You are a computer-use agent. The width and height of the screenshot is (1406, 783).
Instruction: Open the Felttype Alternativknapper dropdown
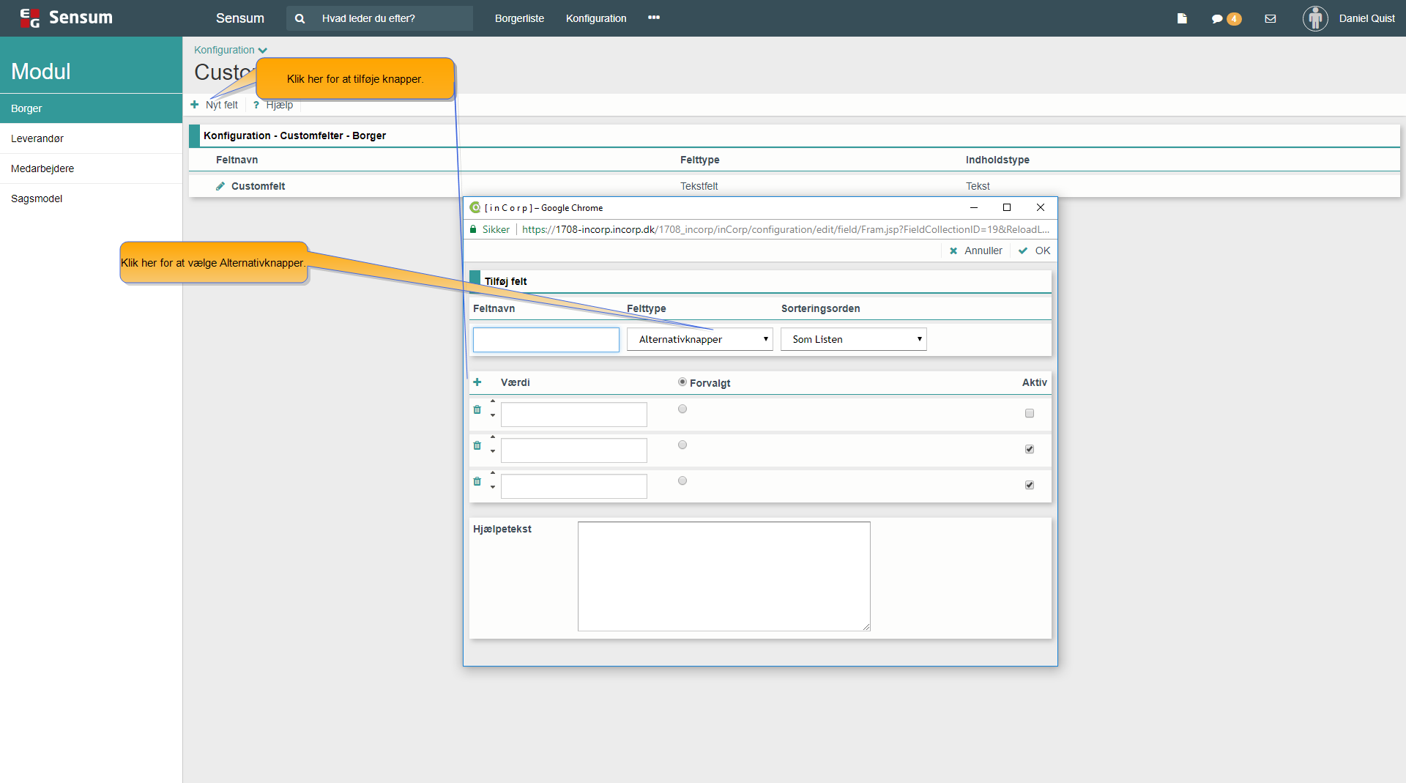pos(699,339)
